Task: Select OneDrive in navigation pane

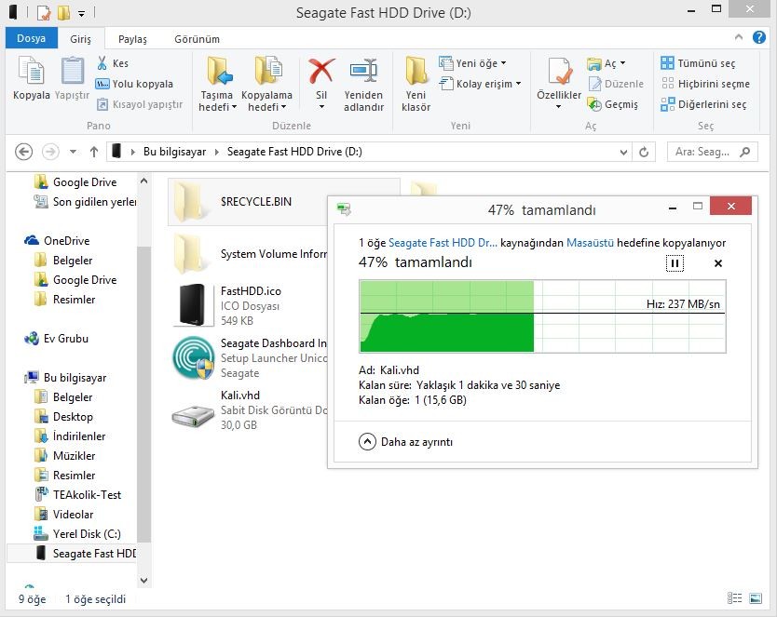Action: tap(58, 240)
